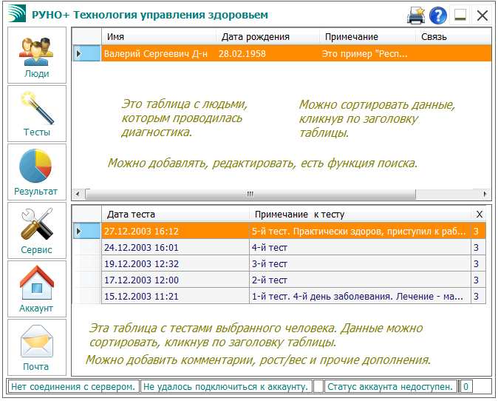Click status Статус аккаунта недоступен
Viewport: 498px width, 401px height.
pos(390,387)
